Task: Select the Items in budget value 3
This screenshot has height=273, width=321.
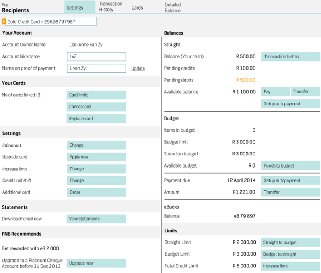Action: coord(254,130)
